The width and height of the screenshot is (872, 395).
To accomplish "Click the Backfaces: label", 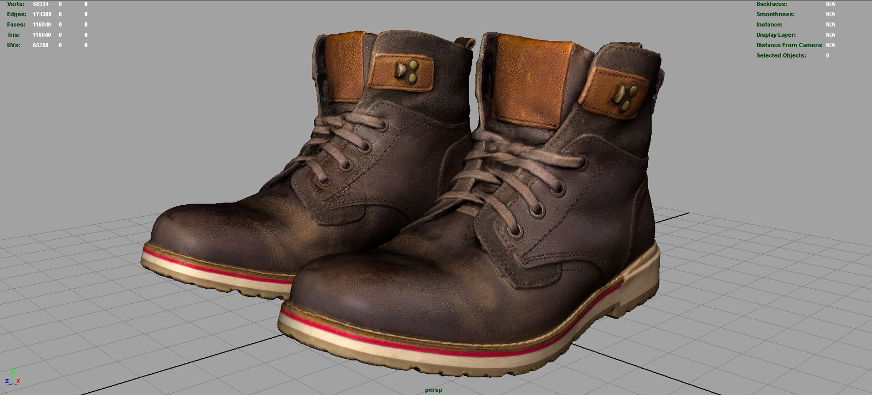I will click(x=772, y=4).
